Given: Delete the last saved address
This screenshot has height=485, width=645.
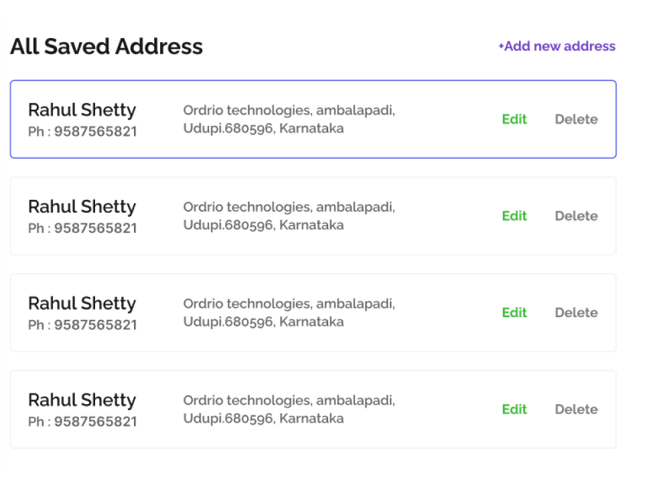Looking at the screenshot, I should pos(576,409).
